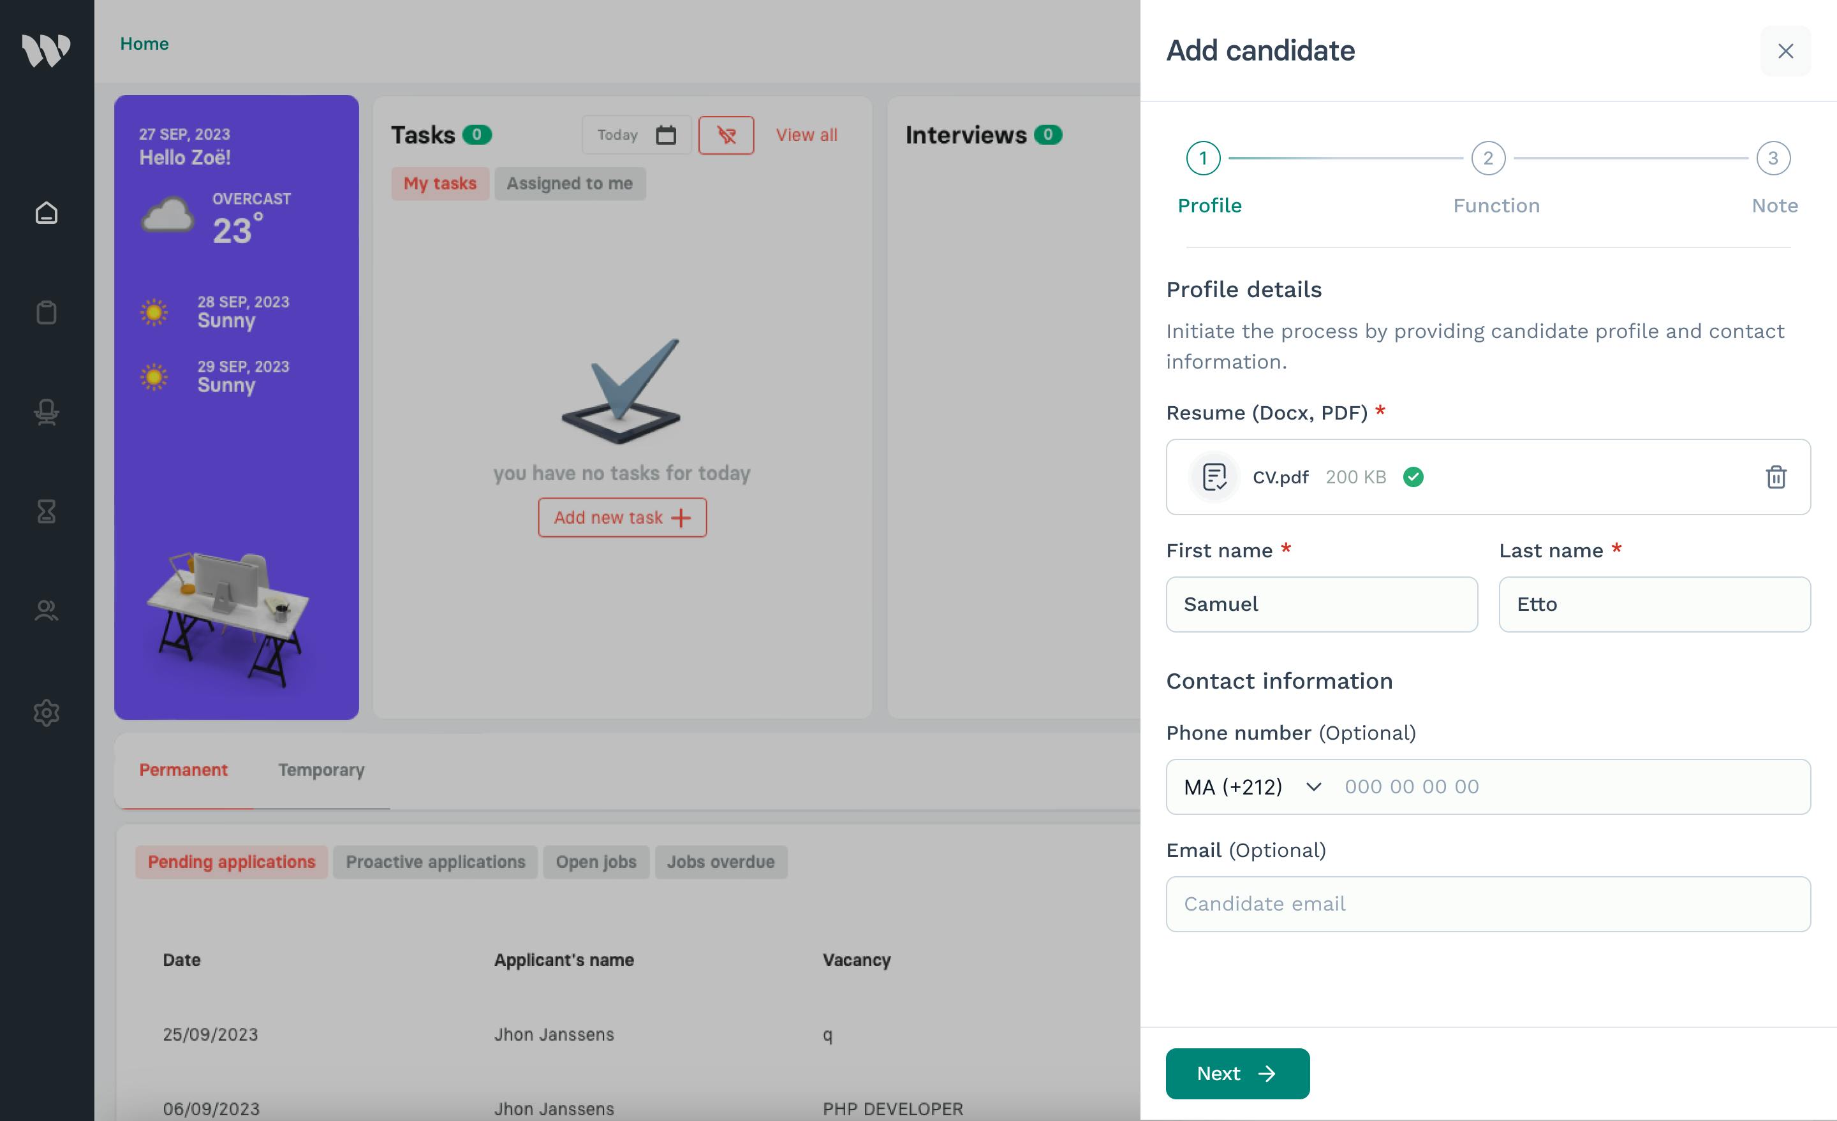Click the Candidate email input field
This screenshot has width=1837, height=1121.
(1487, 904)
